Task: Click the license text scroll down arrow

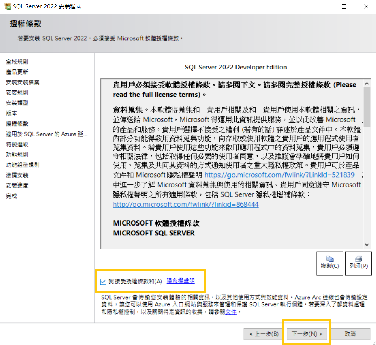Action: coord(367,245)
